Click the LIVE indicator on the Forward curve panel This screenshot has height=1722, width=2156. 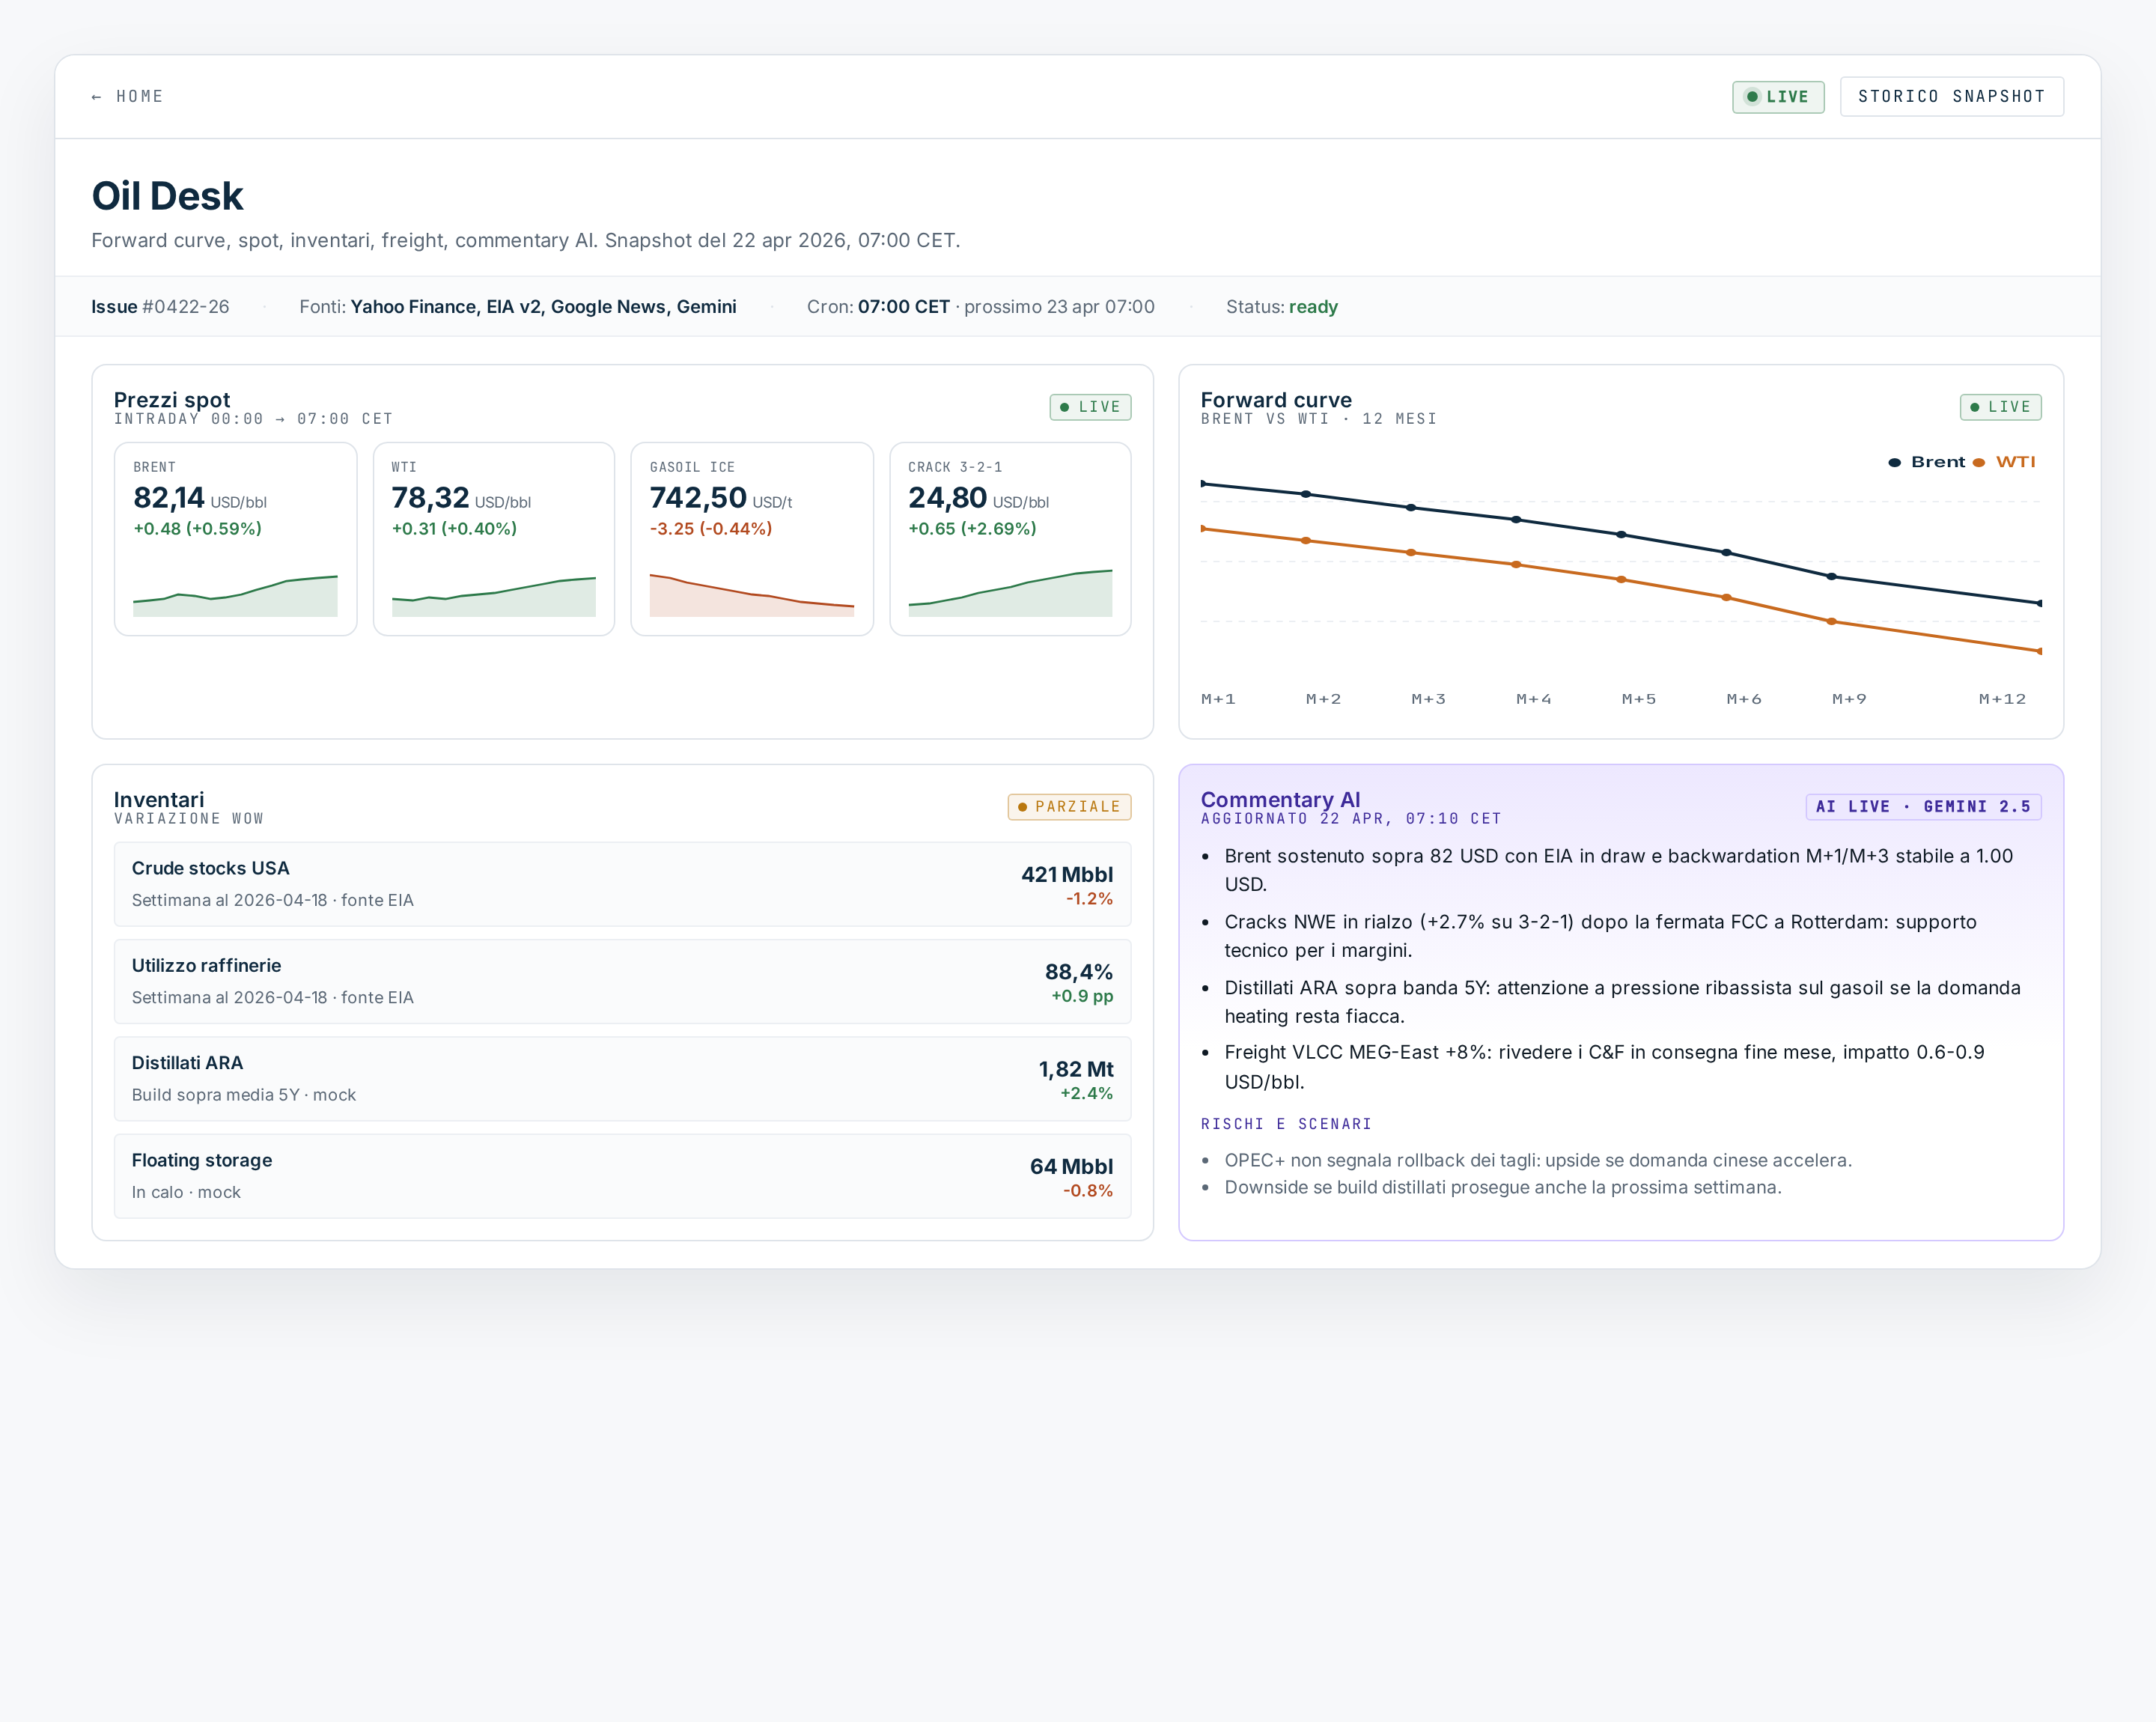pyautogui.click(x=2000, y=407)
